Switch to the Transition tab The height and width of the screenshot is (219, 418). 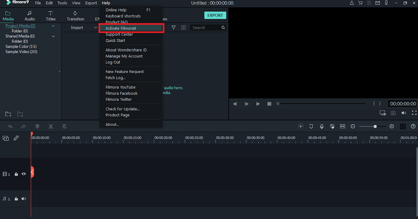point(75,16)
